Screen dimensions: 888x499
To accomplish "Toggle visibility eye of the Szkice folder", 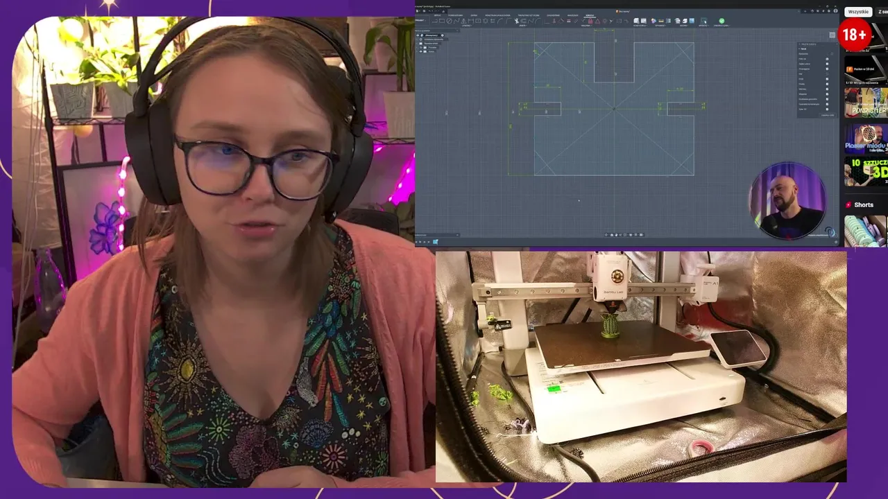I will pos(421,53).
